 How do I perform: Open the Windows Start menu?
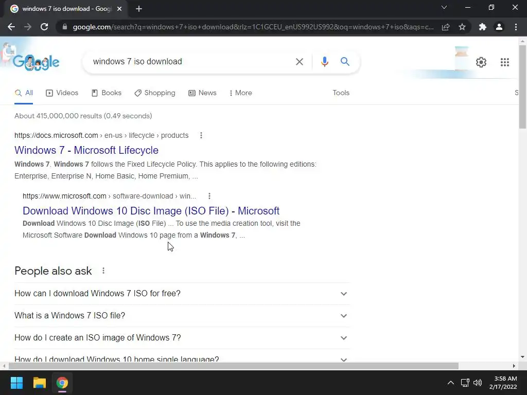[16, 383]
